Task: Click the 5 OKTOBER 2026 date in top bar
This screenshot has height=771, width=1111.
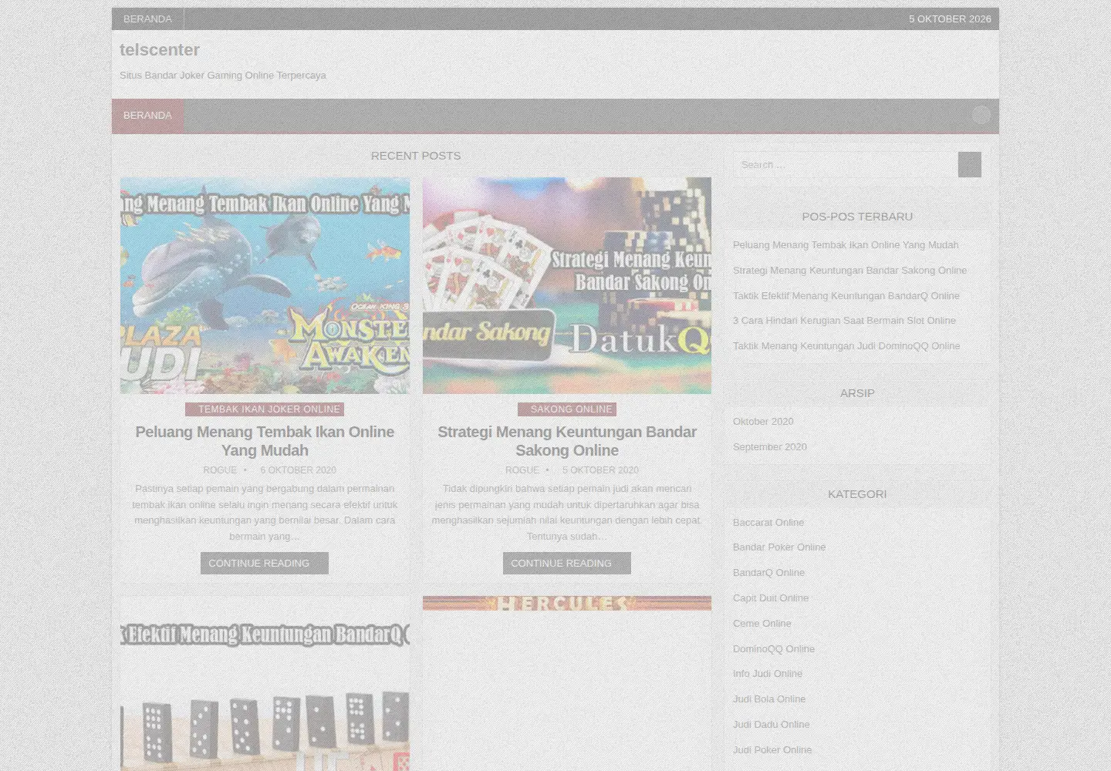Action: pos(950,19)
